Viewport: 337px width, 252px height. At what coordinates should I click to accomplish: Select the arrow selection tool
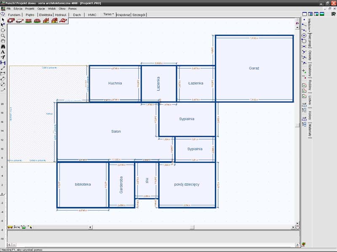click(x=3, y=20)
